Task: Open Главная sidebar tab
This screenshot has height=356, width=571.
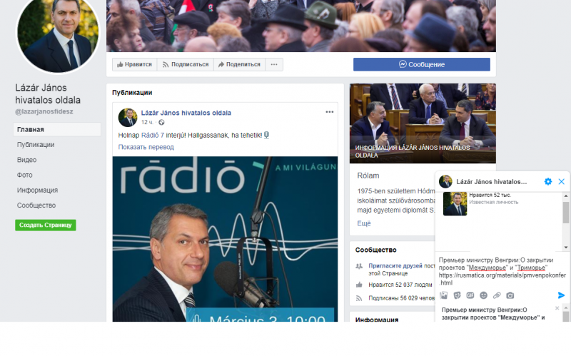Action: pos(57,130)
